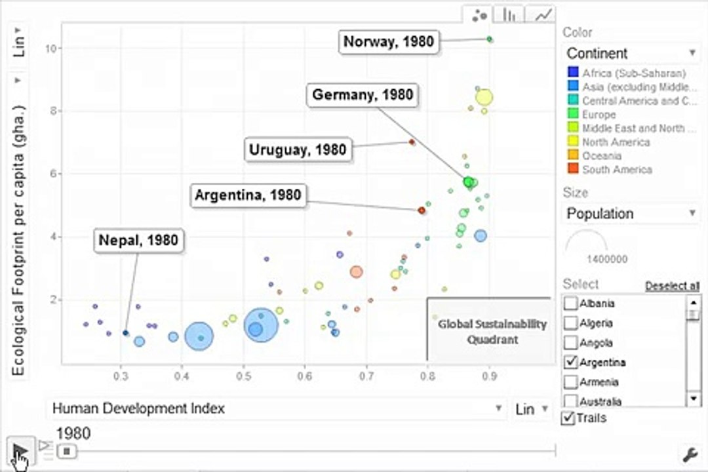Viewport: 708px width, 472px height.
Task: Click the Oceania color swatch
Action: 572,155
